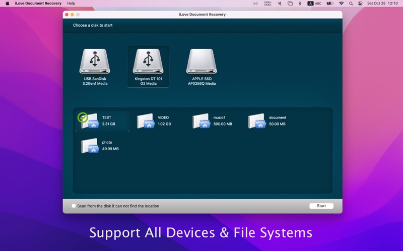This screenshot has height=251, width=403.
Task: Click the 'Choose a disk to start' heading
Action: pos(93,25)
